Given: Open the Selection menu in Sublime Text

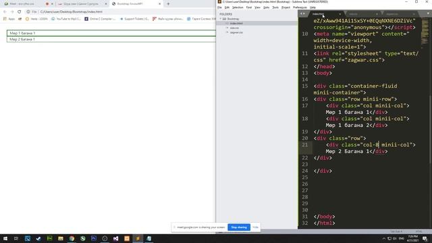Looking at the screenshot, I should click(238, 7).
